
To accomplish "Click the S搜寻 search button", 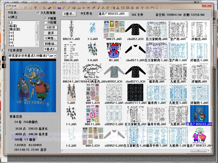I will pos(69,13).
